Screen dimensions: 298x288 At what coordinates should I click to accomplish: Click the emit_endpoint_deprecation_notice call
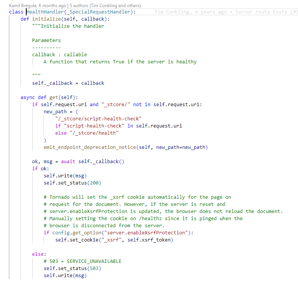point(126,147)
